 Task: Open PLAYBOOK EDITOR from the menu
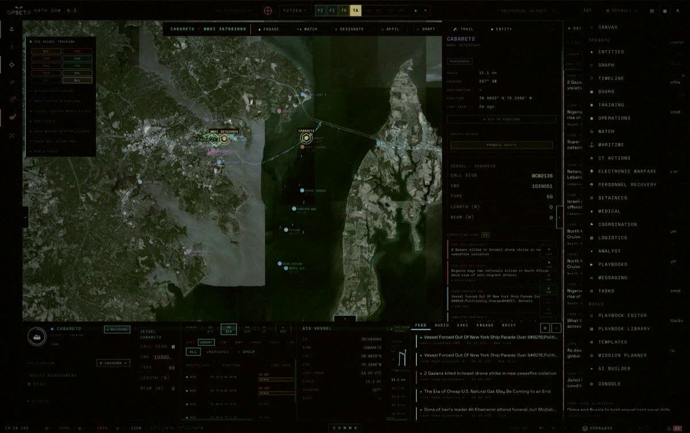(x=622, y=315)
